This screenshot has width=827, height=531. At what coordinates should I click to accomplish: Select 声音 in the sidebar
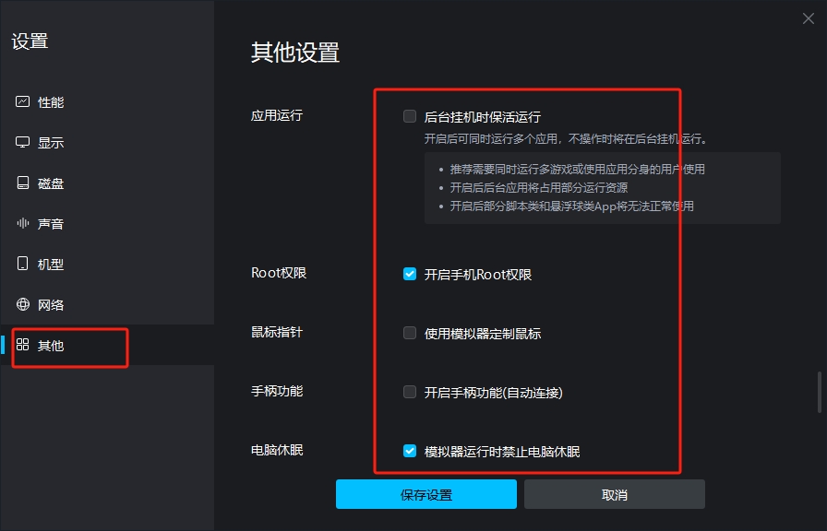(51, 224)
